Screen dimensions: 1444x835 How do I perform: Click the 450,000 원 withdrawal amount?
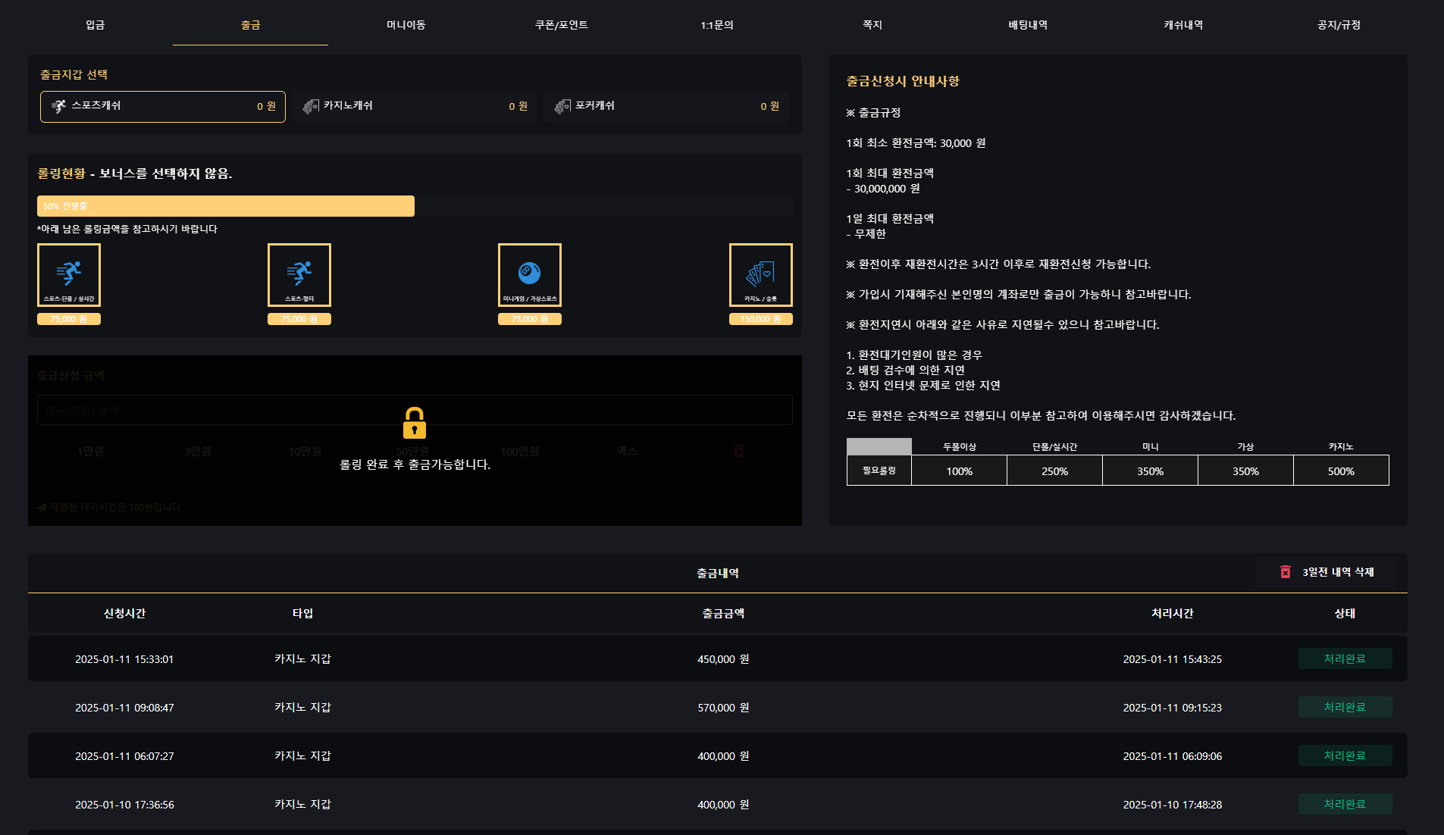pos(723,659)
